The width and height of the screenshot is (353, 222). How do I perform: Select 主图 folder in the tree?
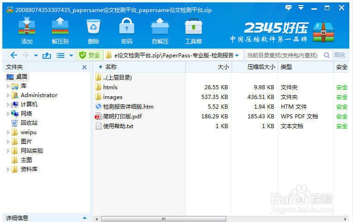pyautogui.click(x=26, y=160)
